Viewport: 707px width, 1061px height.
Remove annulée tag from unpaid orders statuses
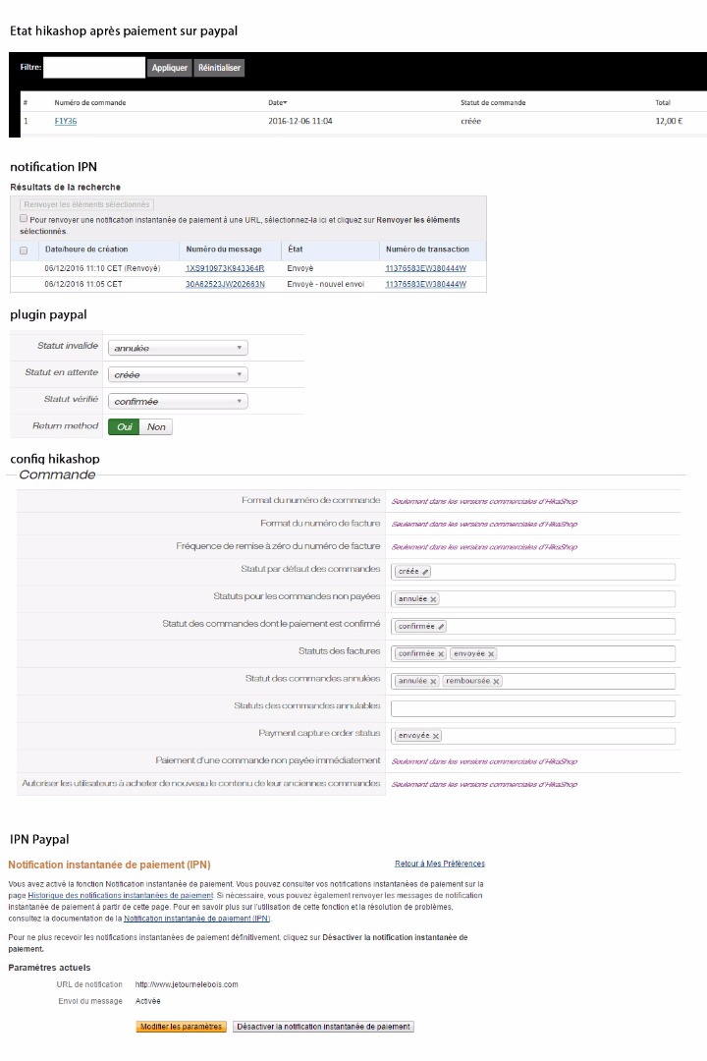click(434, 599)
